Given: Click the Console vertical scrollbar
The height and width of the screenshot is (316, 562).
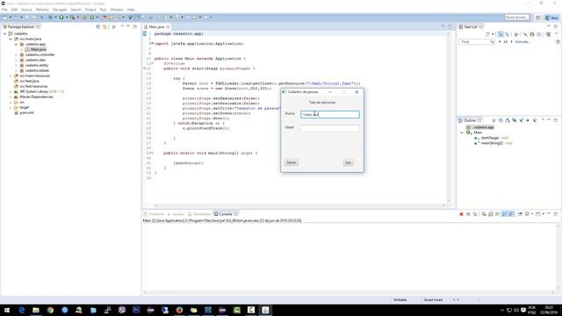Looking at the screenshot, I should click(558, 256).
